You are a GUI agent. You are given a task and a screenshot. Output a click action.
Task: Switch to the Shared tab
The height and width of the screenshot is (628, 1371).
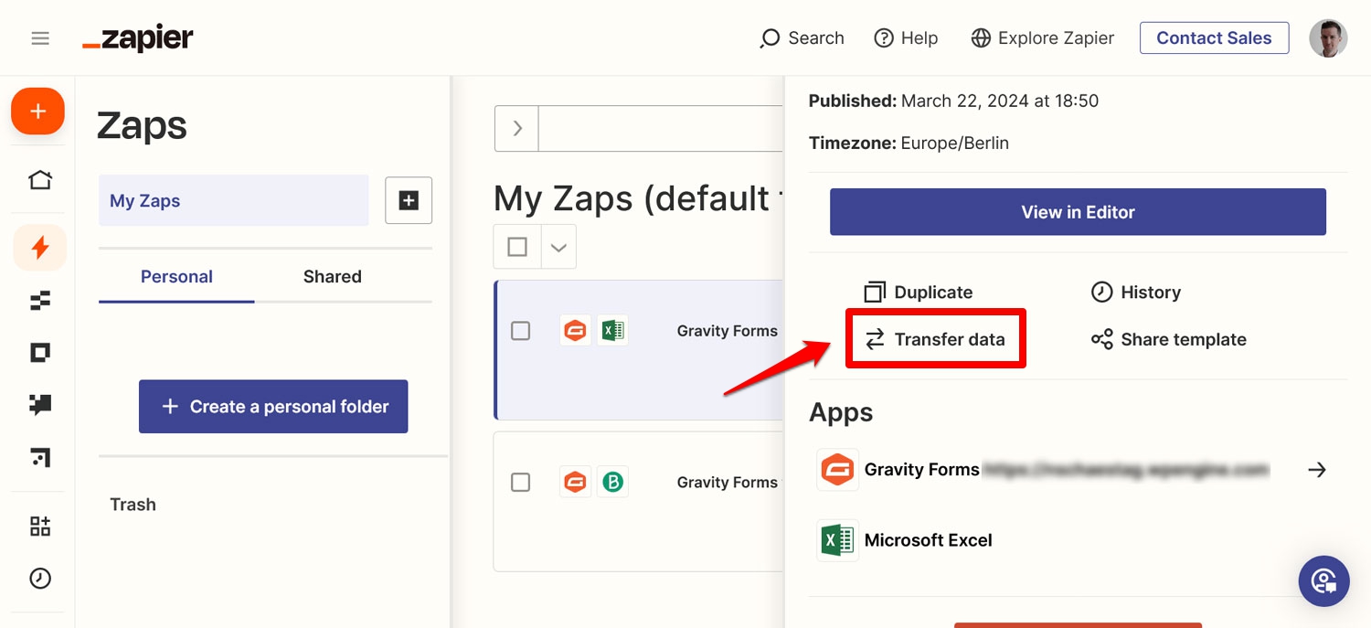point(333,277)
